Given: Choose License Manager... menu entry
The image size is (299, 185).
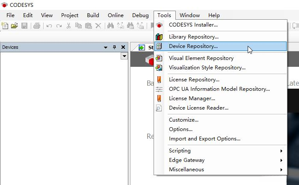Looking at the screenshot, I should (x=220, y=98).
